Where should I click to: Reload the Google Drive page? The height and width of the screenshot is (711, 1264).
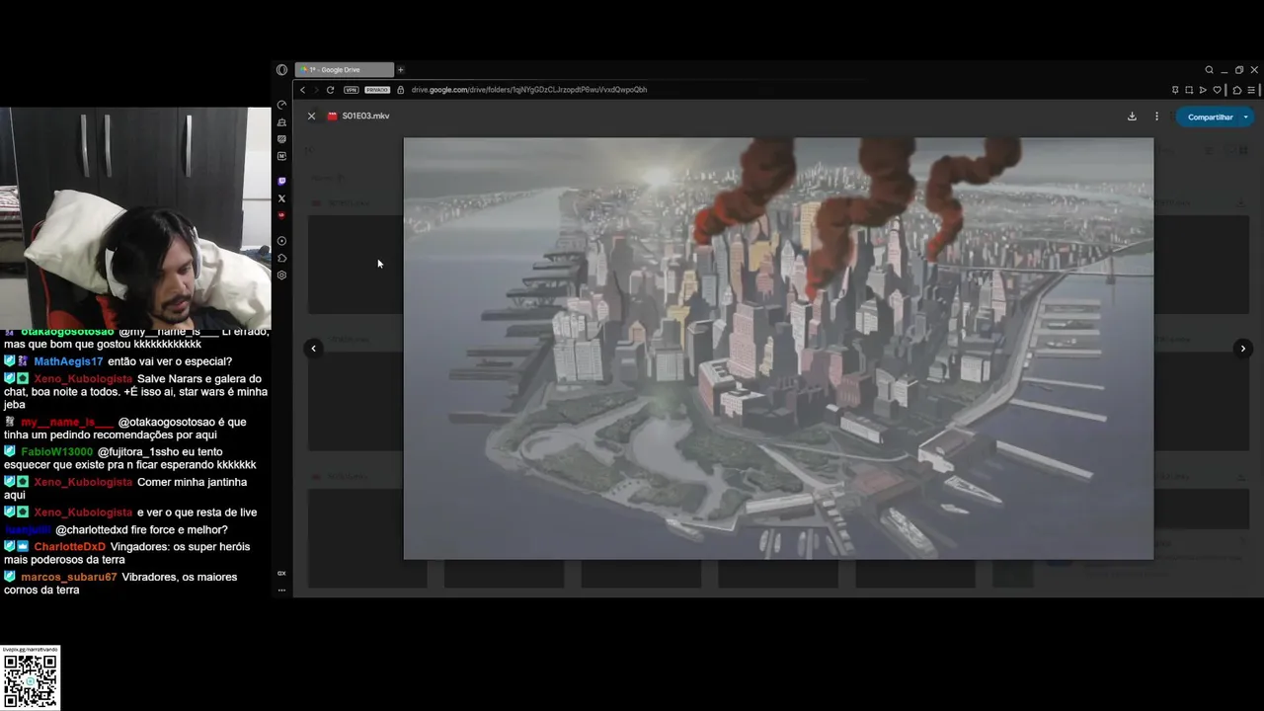pyautogui.click(x=330, y=90)
